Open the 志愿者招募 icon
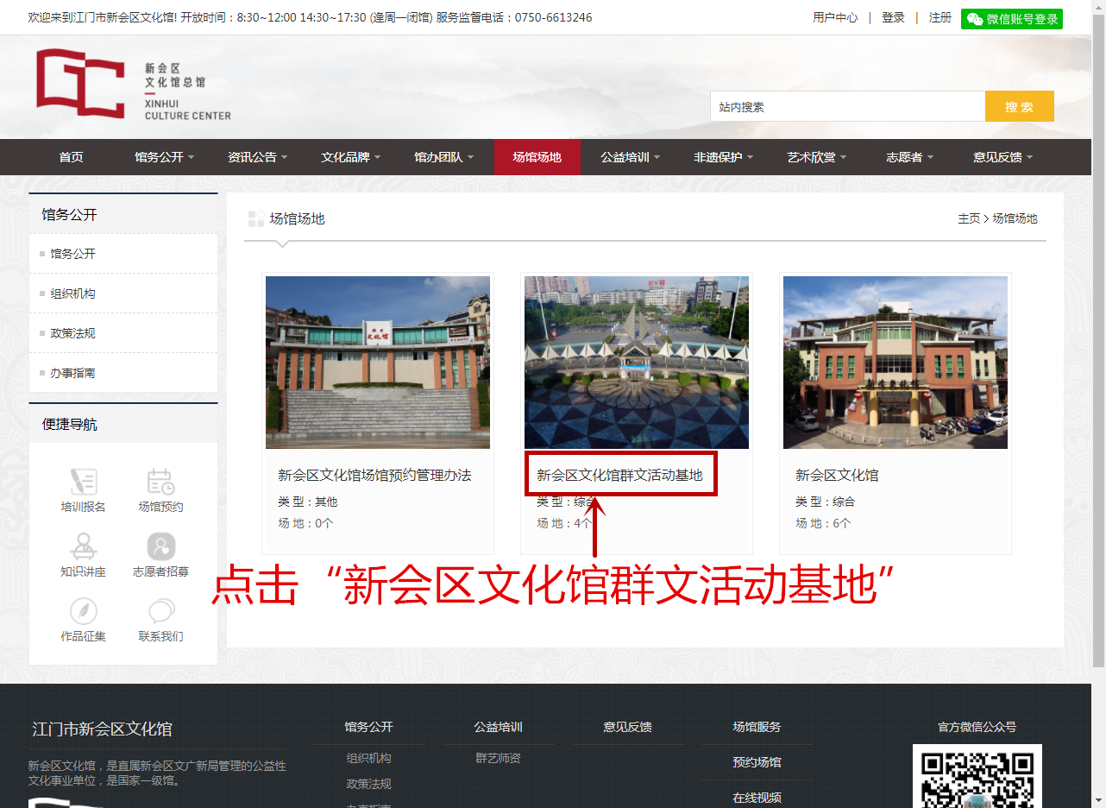 [x=160, y=546]
